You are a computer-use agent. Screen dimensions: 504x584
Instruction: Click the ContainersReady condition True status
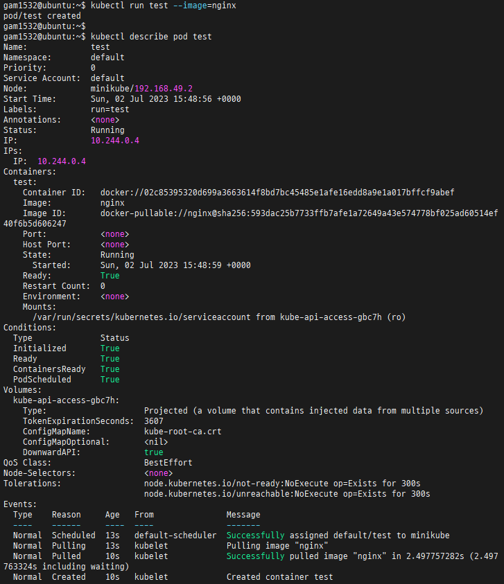(110, 369)
